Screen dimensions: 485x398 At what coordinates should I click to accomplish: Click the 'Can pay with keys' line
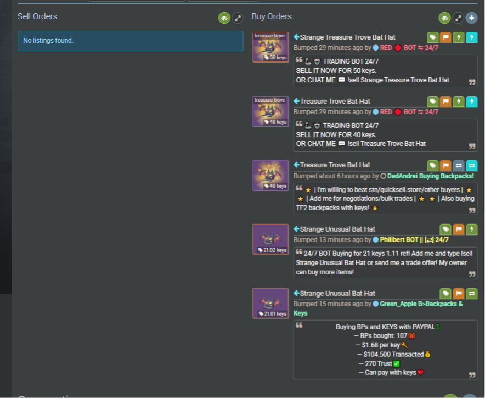pyautogui.click(x=391, y=373)
